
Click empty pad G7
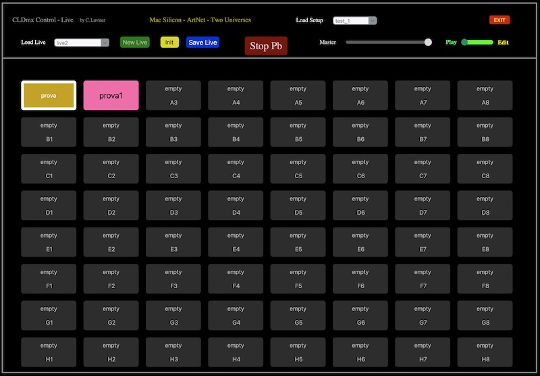pos(423,315)
